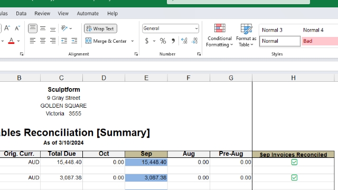338x190 pixels.
Task: Expand the Merge & Center dropdown arrow
Action: [133, 41]
